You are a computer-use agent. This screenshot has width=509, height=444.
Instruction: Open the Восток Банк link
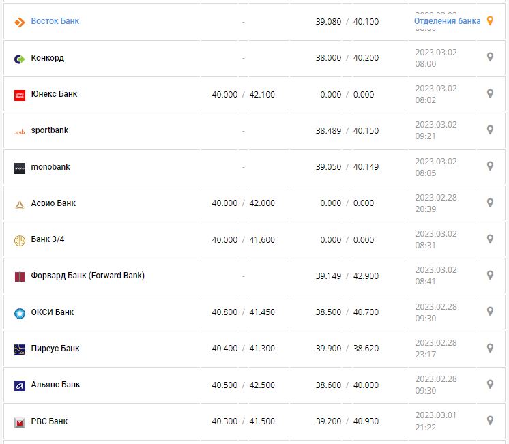coord(55,21)
